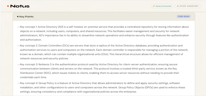Screen dimensions: 206x96
Task: Click the CORE IDEAS tag
Action: (x=183, y=16)
